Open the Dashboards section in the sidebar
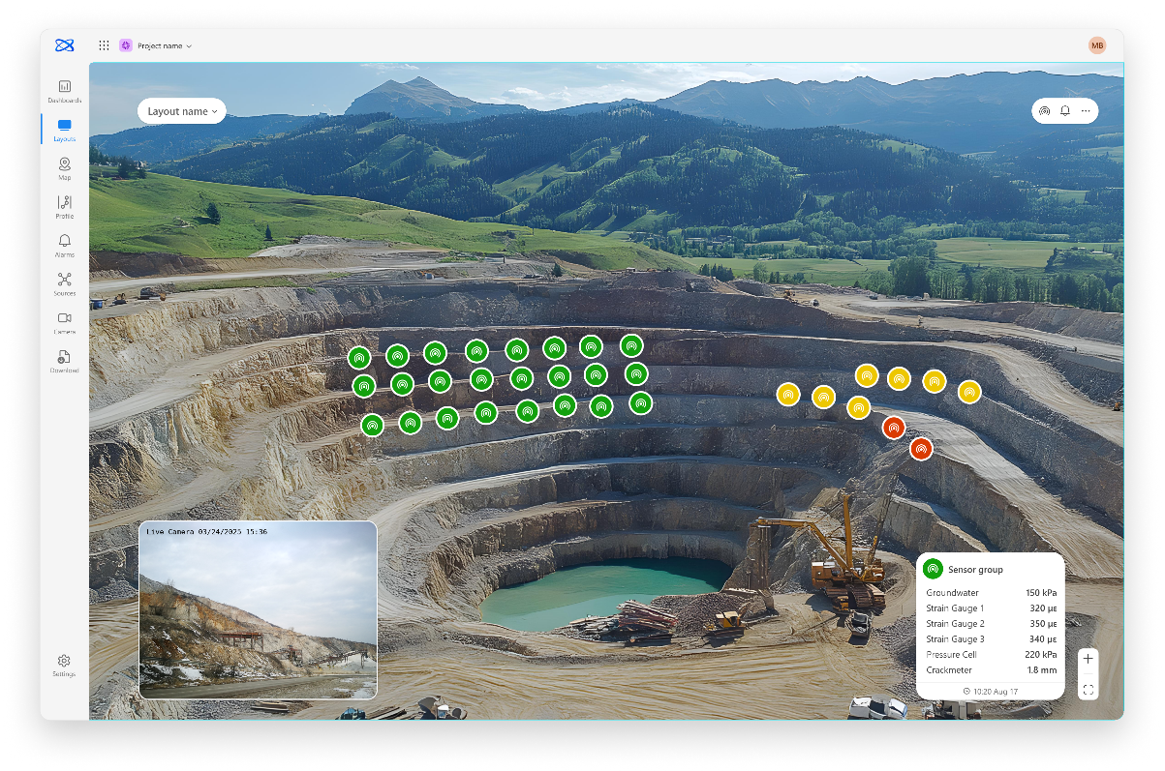 [x=64, y=91]
